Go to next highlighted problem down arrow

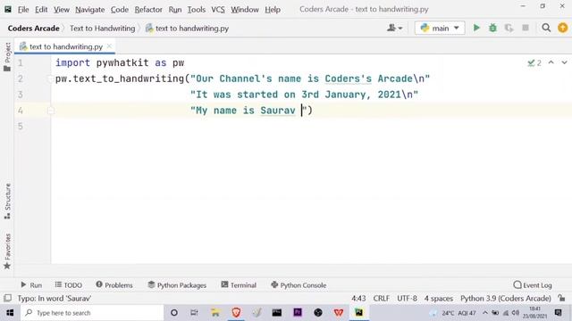[x=564, y=62]
